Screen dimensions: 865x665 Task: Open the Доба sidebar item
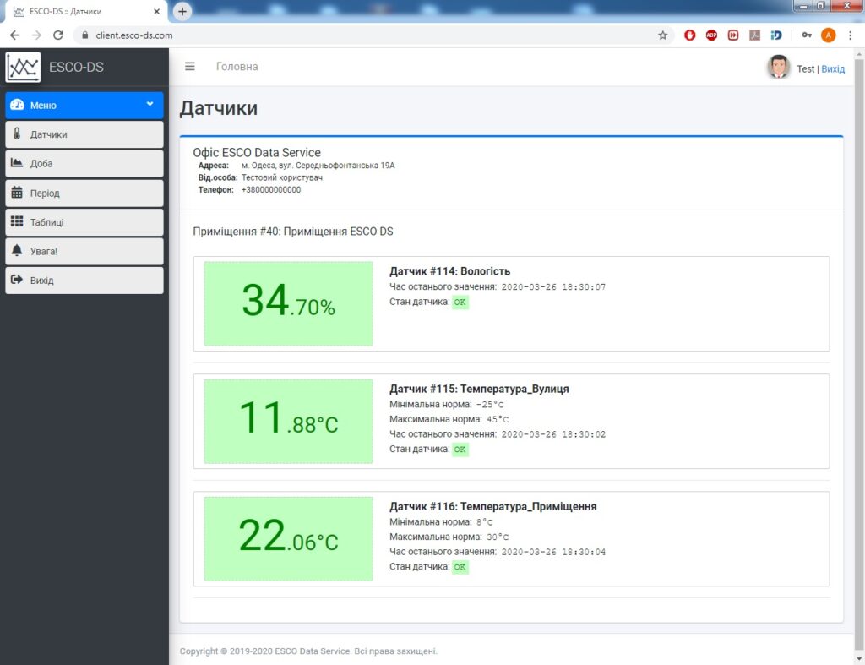click(84, 163)
